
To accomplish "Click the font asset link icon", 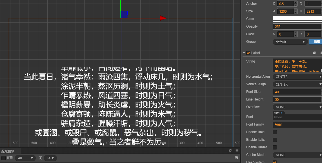I will [x=281, y=113].
